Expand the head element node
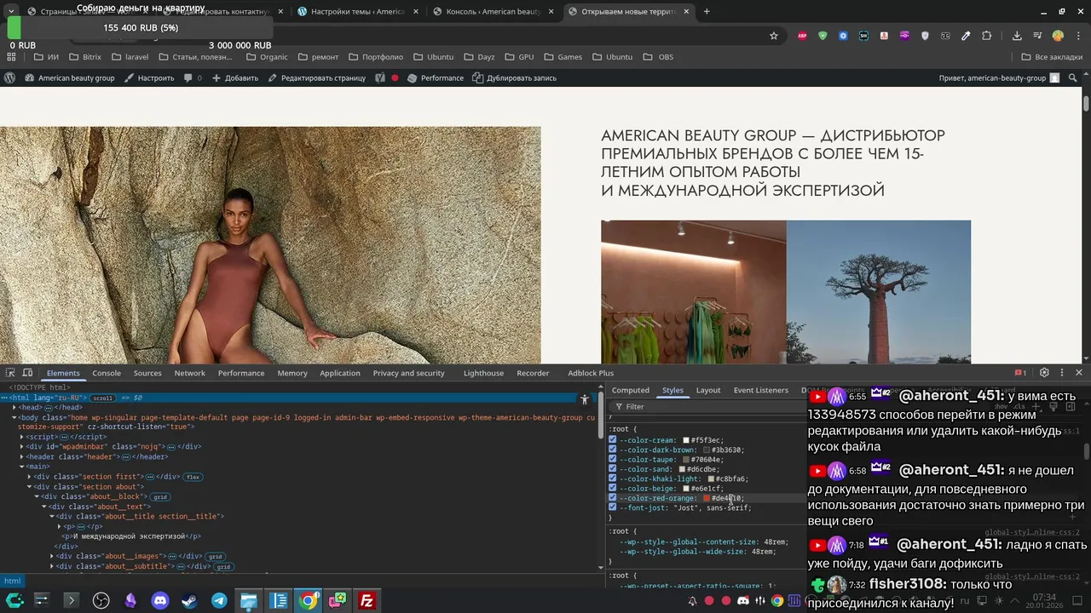1091x613 pixels. pyautogui.click(x=14, y=408)
